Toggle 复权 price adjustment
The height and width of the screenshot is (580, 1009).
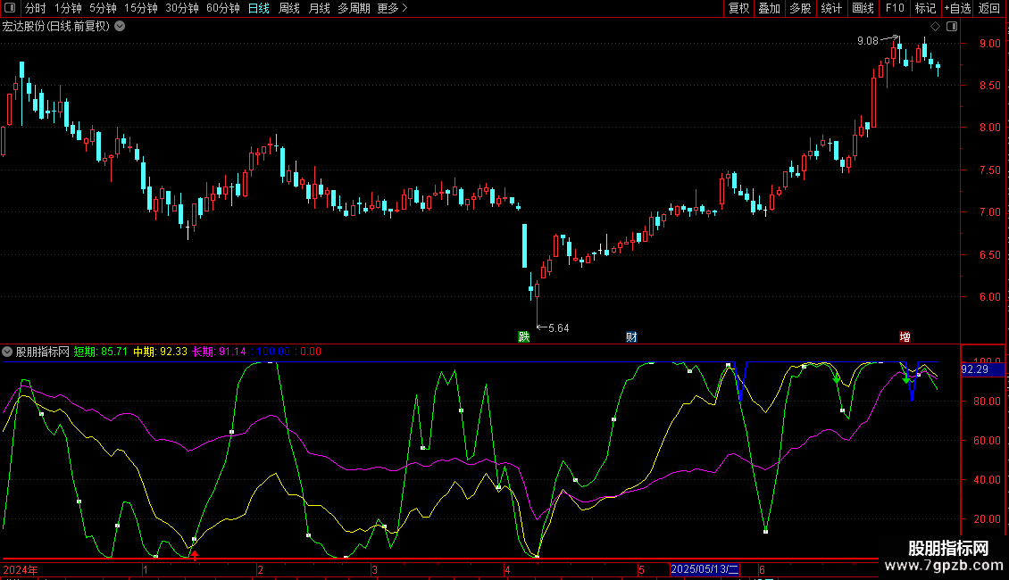click(x=738, y=8)
